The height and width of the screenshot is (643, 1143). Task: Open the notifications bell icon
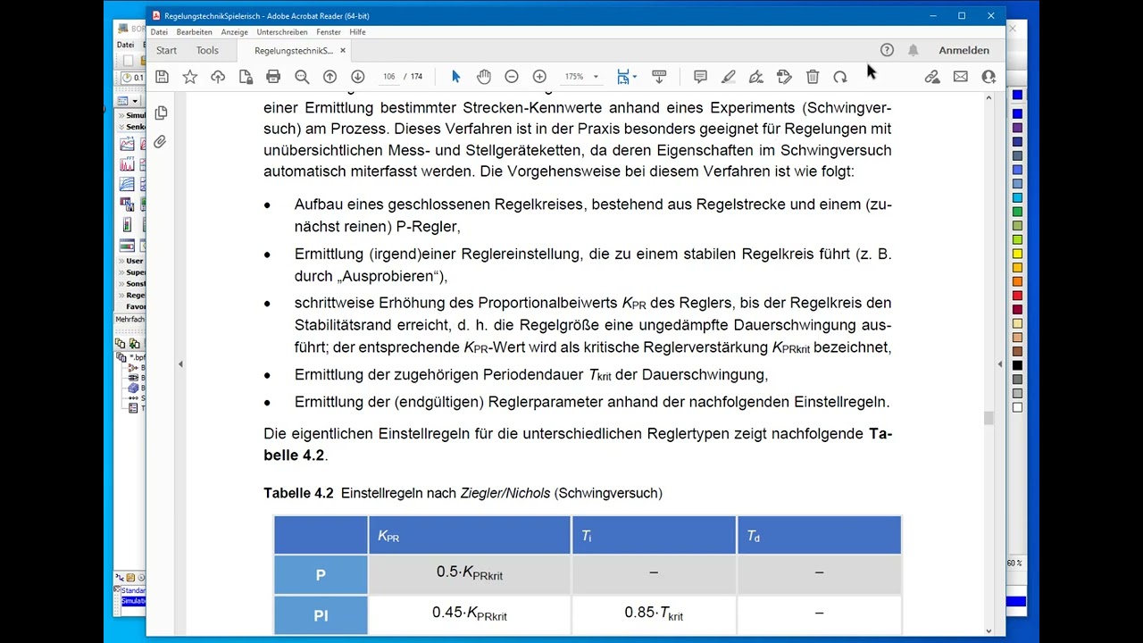(913, 50)
